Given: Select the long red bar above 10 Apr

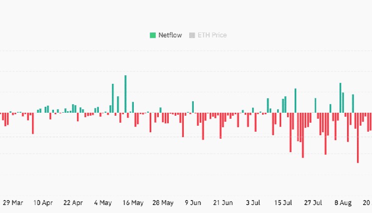Looking at the screenshot, I should (32, 123).
